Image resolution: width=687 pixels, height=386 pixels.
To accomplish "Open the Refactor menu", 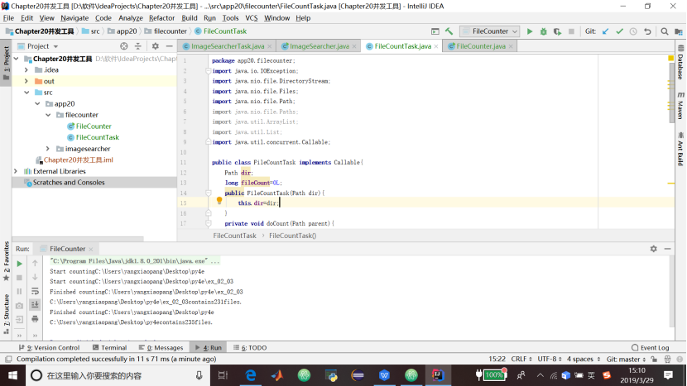I will coord(161,17).
